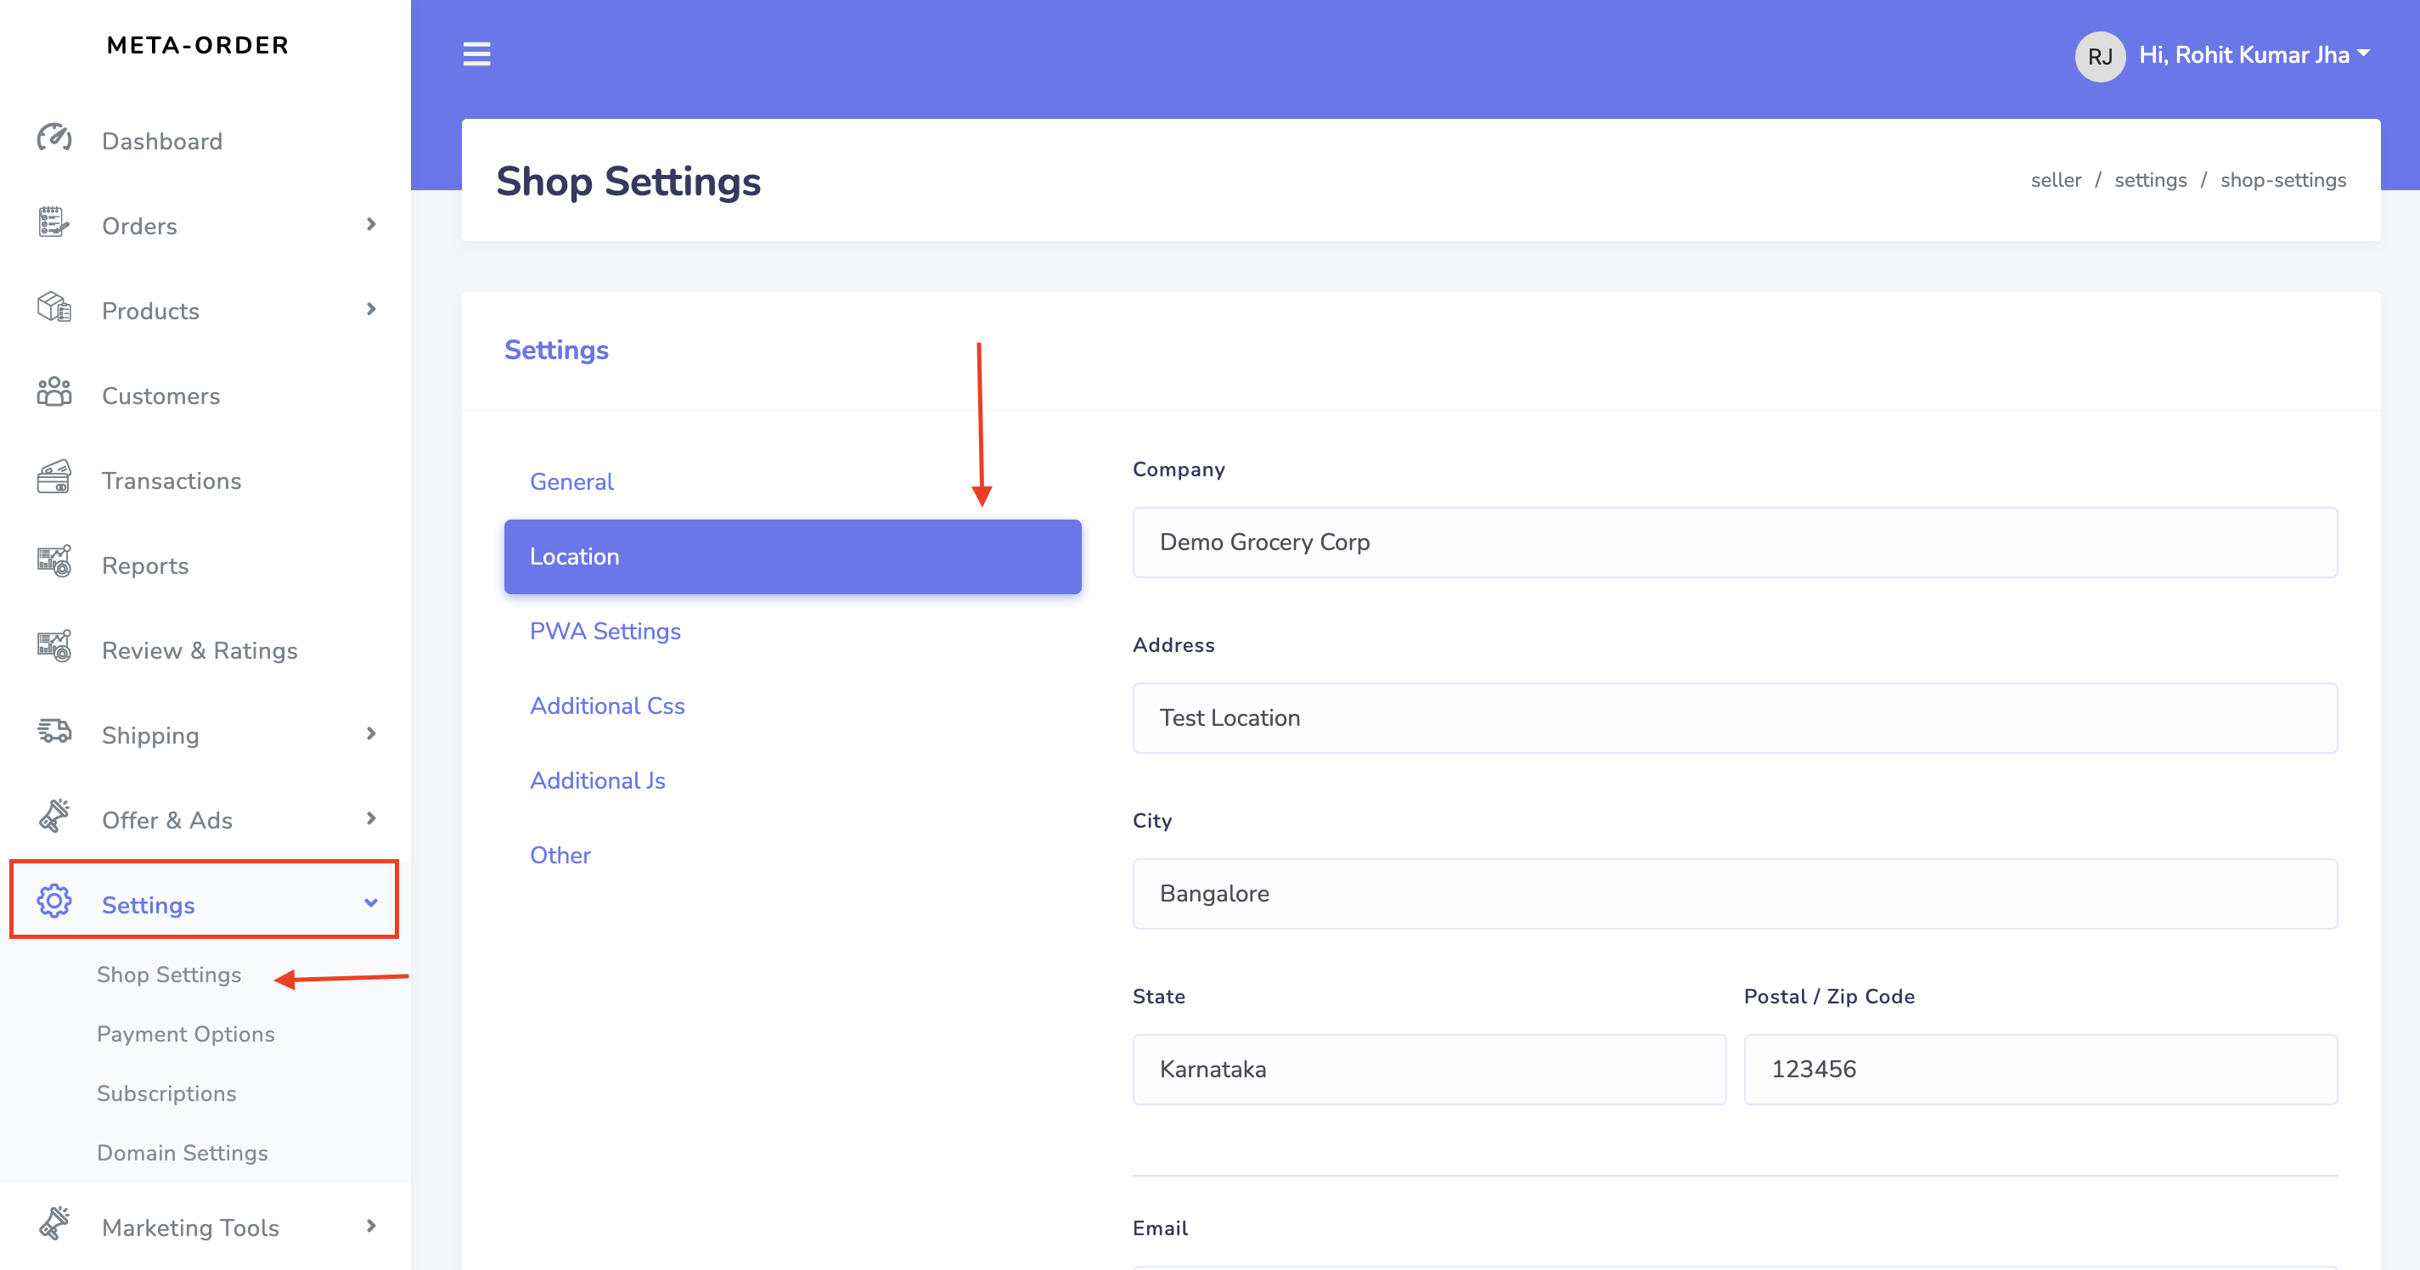Screen dimensions: 2420x1270
Task: Click the Transactions card icon
Action: (53, 478)
